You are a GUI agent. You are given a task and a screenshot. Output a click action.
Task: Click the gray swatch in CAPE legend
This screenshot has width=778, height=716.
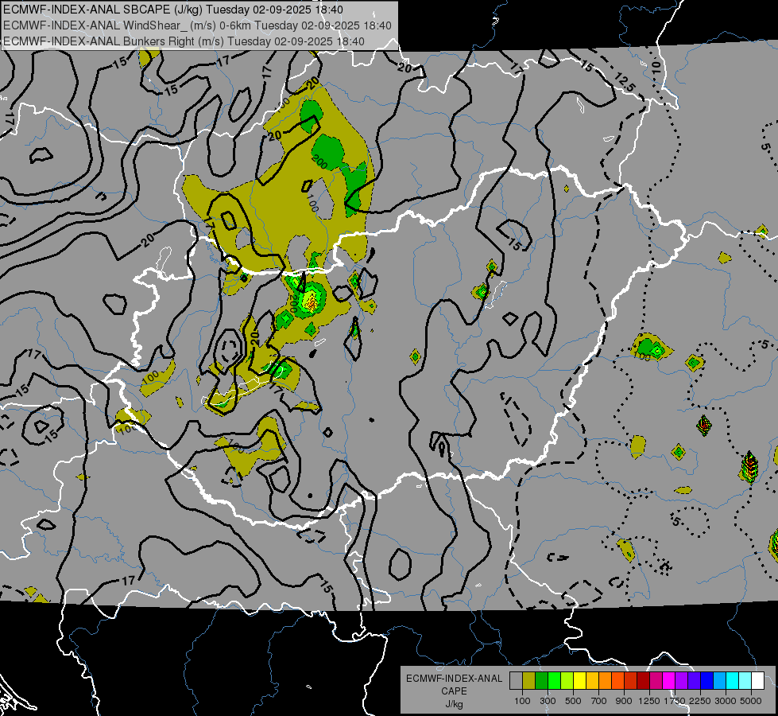(x=516, y=681)
